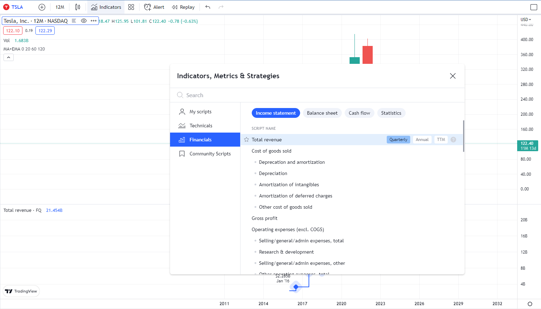Image resolution: width=541 pixels, height=309 pixels.
Task: Switch to Income statement tab
Action: coord(276,113)
